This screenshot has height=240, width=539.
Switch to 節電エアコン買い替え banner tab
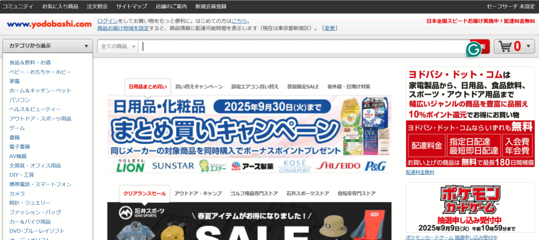coord(255,87)
